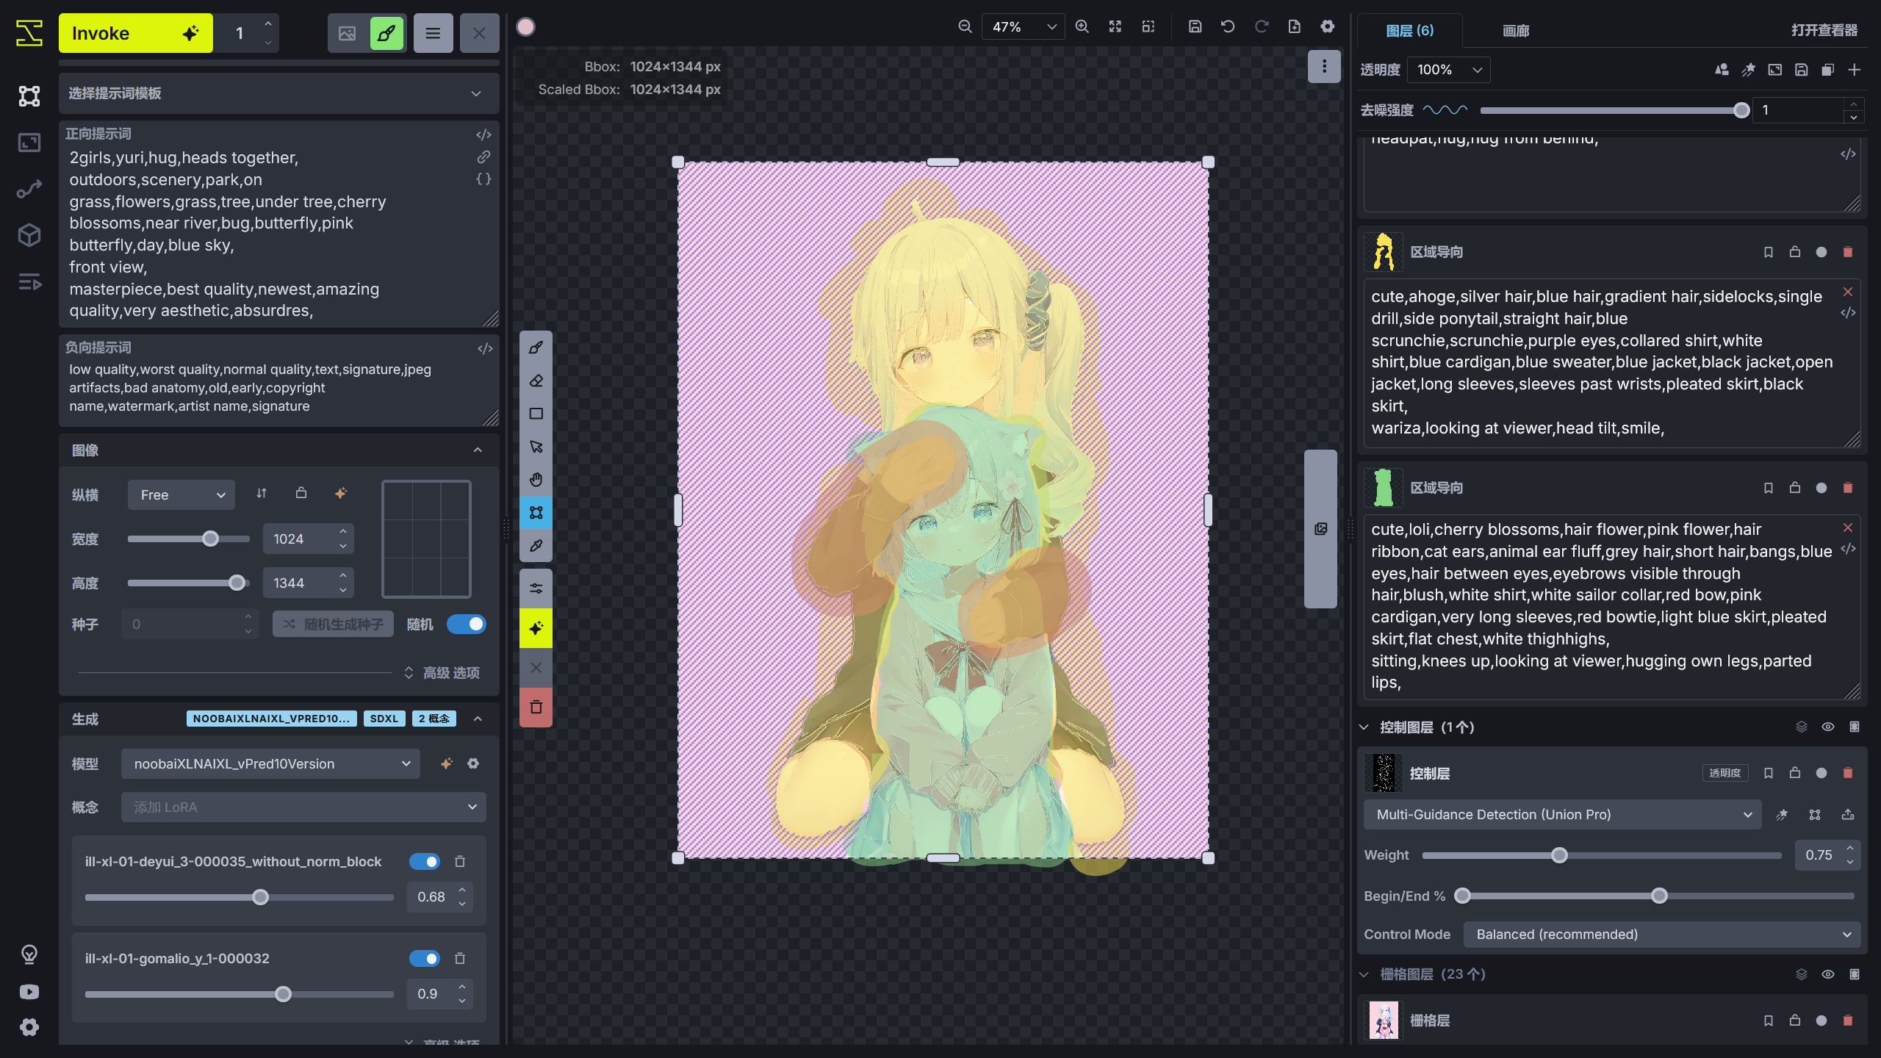
Task: Select the brush tool in canvas toolbar
Action: click(536, 348)
